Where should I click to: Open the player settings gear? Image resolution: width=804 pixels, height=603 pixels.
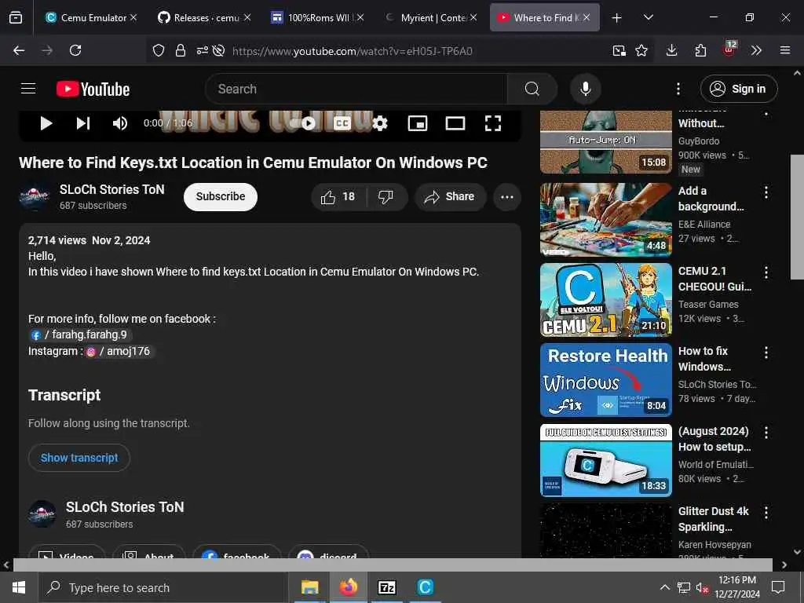point(380,123)
